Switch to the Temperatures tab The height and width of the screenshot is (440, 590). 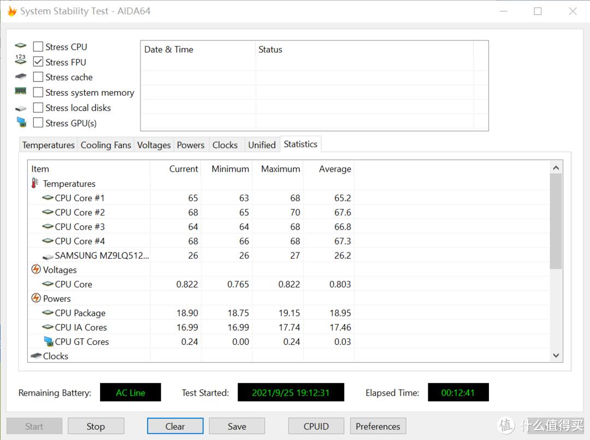coord(48,144)
